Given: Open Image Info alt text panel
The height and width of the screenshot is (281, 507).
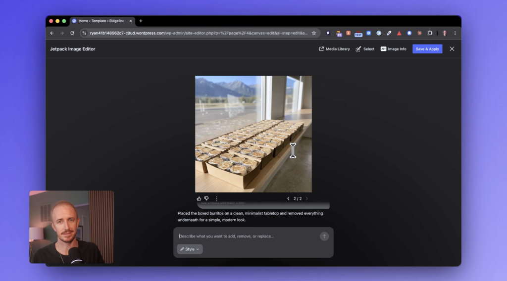Looking at the screenshot, I should 394,49.
